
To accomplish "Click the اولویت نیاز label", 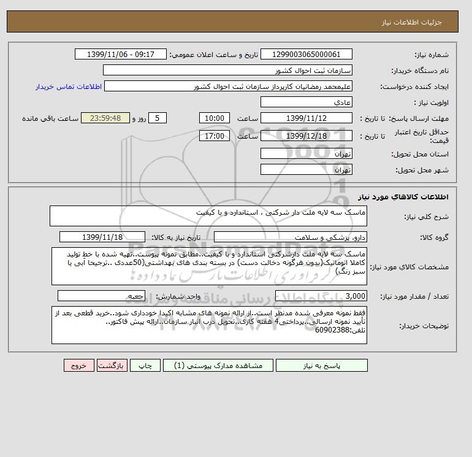I will click(432, 102).
